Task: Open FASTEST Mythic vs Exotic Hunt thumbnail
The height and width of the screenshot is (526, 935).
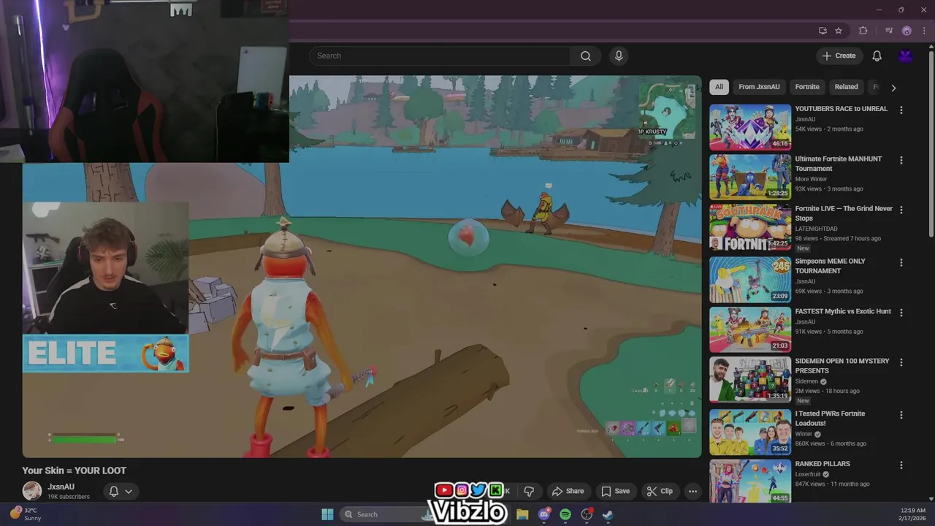Action: pyautogui.click(x=750, y=329)
